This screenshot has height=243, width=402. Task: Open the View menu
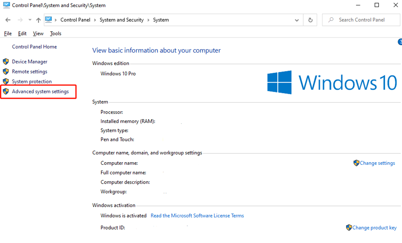[x=38, y=34]
